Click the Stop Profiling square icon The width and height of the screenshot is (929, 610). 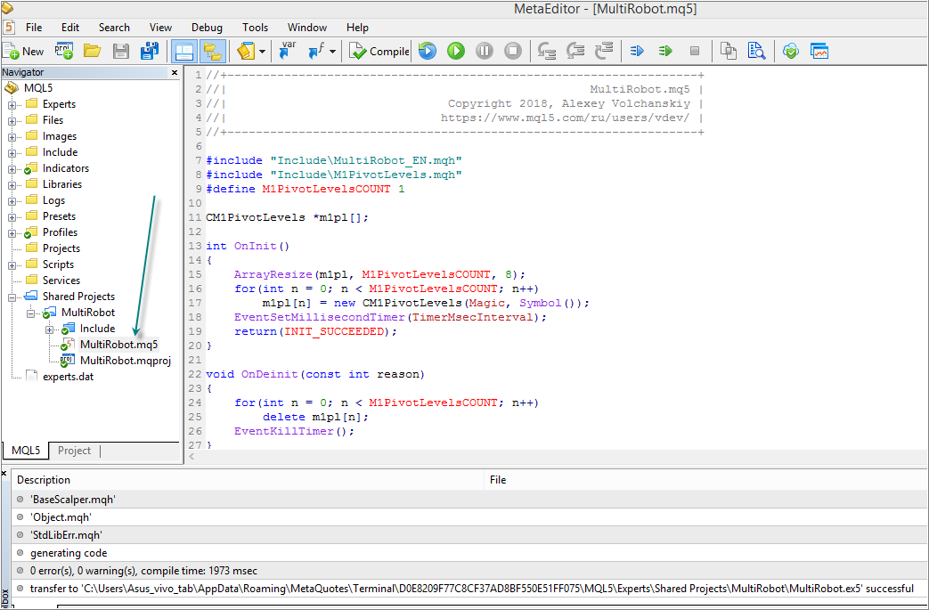click(x=695, y=52)
